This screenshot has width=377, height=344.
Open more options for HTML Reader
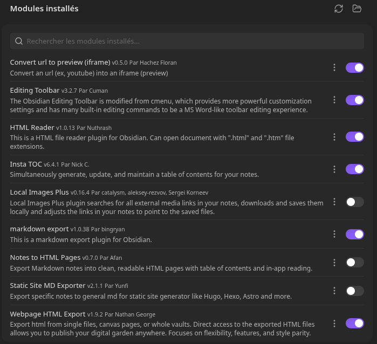(334, 137)
